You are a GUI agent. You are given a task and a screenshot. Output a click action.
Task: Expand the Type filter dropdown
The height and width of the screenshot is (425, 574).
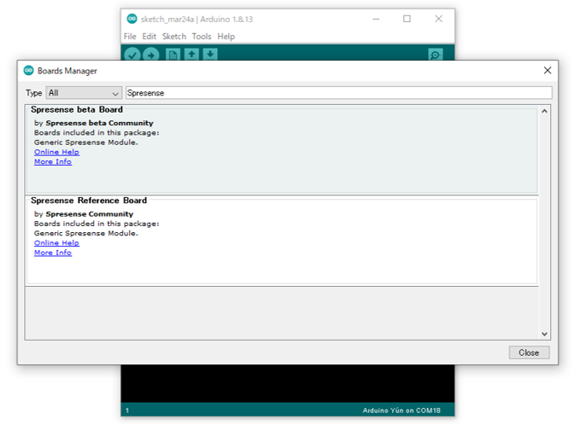84,93
